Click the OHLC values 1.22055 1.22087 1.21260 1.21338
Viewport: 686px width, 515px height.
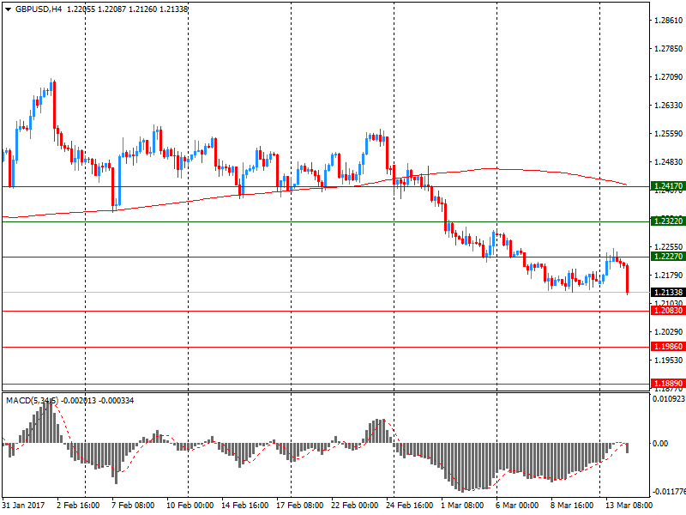coord(127,9)
